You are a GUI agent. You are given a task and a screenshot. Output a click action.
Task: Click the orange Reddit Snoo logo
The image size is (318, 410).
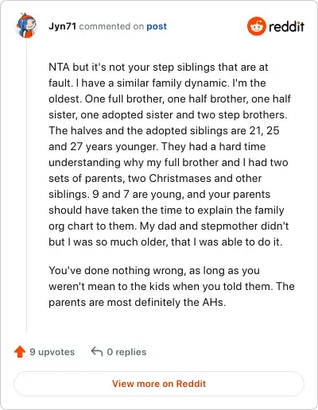coord(256,26)
